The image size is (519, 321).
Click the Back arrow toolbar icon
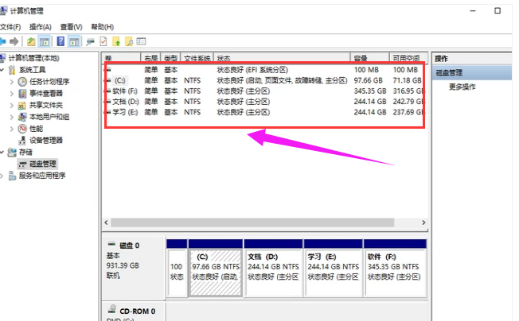pos(5,41)
